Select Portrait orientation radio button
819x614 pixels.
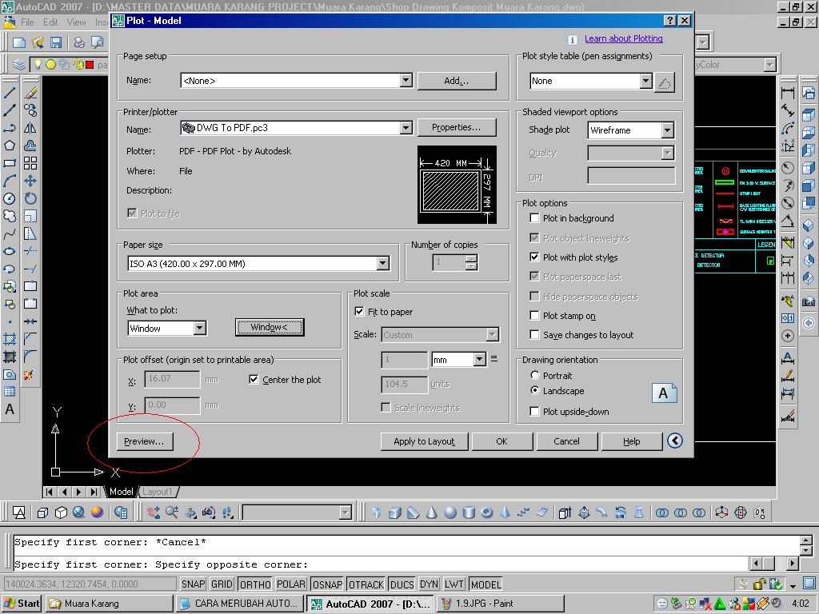pyautogui.click(x=535, y=375)
